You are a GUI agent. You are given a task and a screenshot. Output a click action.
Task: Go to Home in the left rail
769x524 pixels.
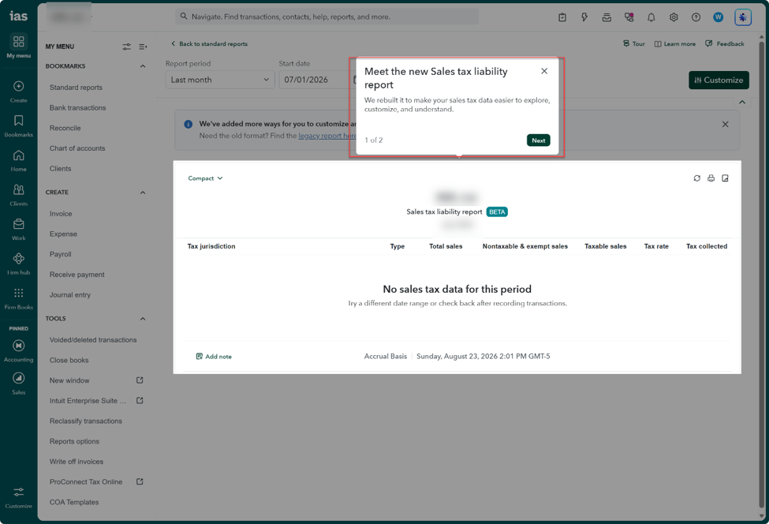point(19,160)
